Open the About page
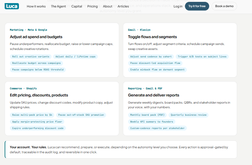The image size is (252, 165). click(x=107, y=6)
